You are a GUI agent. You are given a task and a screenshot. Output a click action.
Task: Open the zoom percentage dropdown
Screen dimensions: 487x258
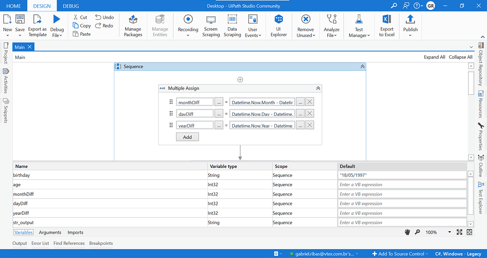coord(449,232)
